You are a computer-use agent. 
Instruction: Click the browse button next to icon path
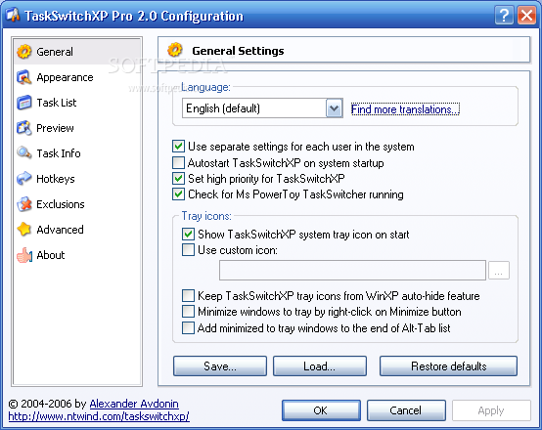(498, 270)
